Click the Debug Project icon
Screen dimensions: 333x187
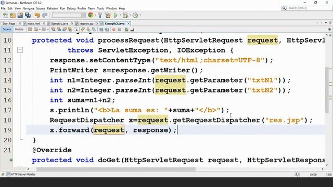[125, 15]
